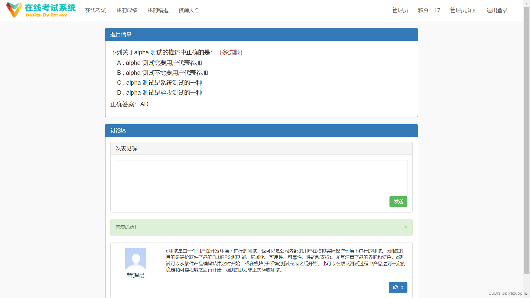
Task: Click the 管理员 username in the navbar
Action: tap(400, 10)
